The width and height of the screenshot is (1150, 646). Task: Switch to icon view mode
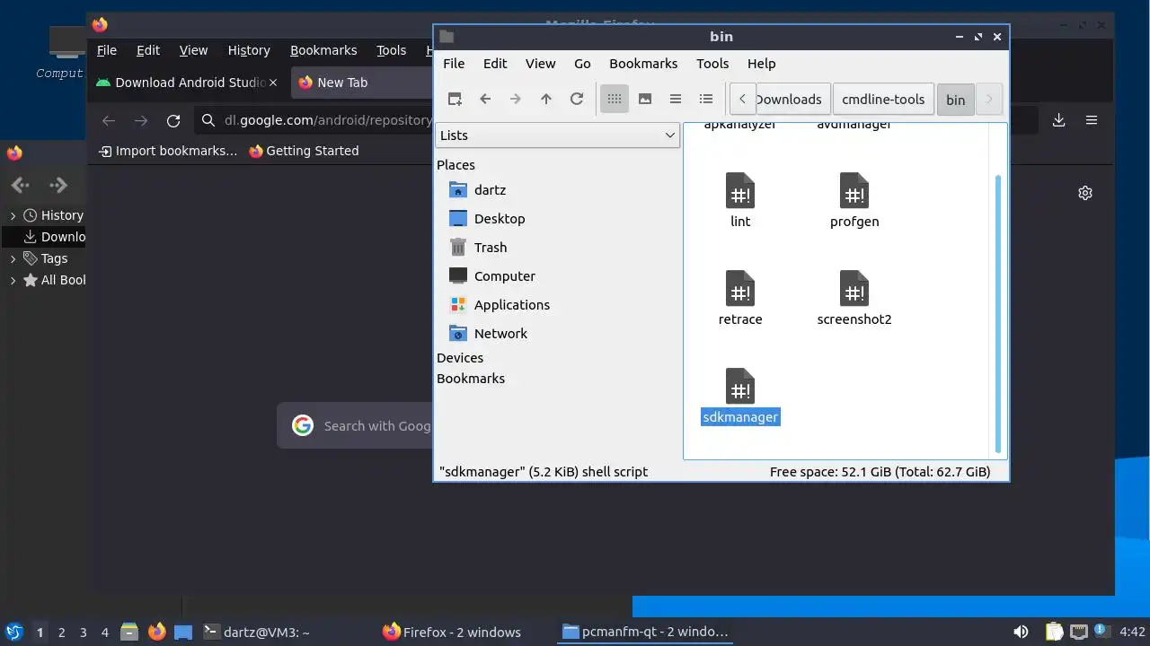[x=615, y=99]
